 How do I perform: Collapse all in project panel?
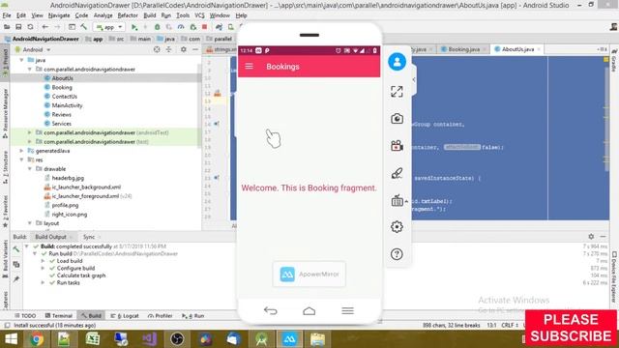(x=168, y=49)
